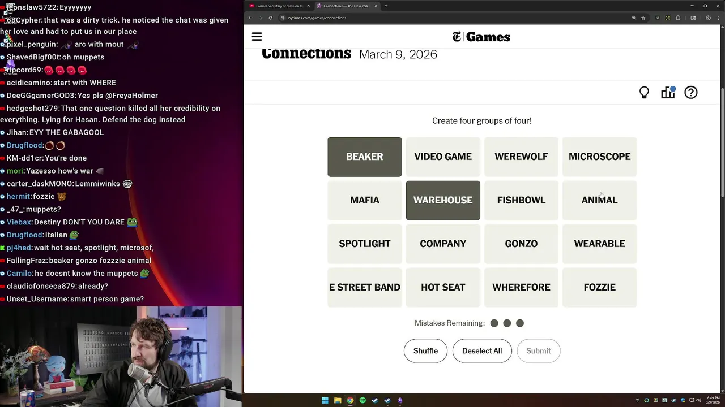Click the zoom magnifier icon in address bar
Image resolution: width=725 pixels, height=407 pixels.
click(634, 18)
